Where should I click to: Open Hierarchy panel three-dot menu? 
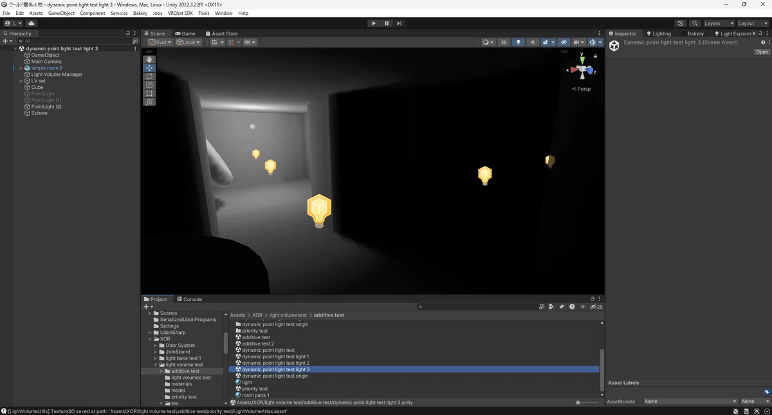[134, 33]
